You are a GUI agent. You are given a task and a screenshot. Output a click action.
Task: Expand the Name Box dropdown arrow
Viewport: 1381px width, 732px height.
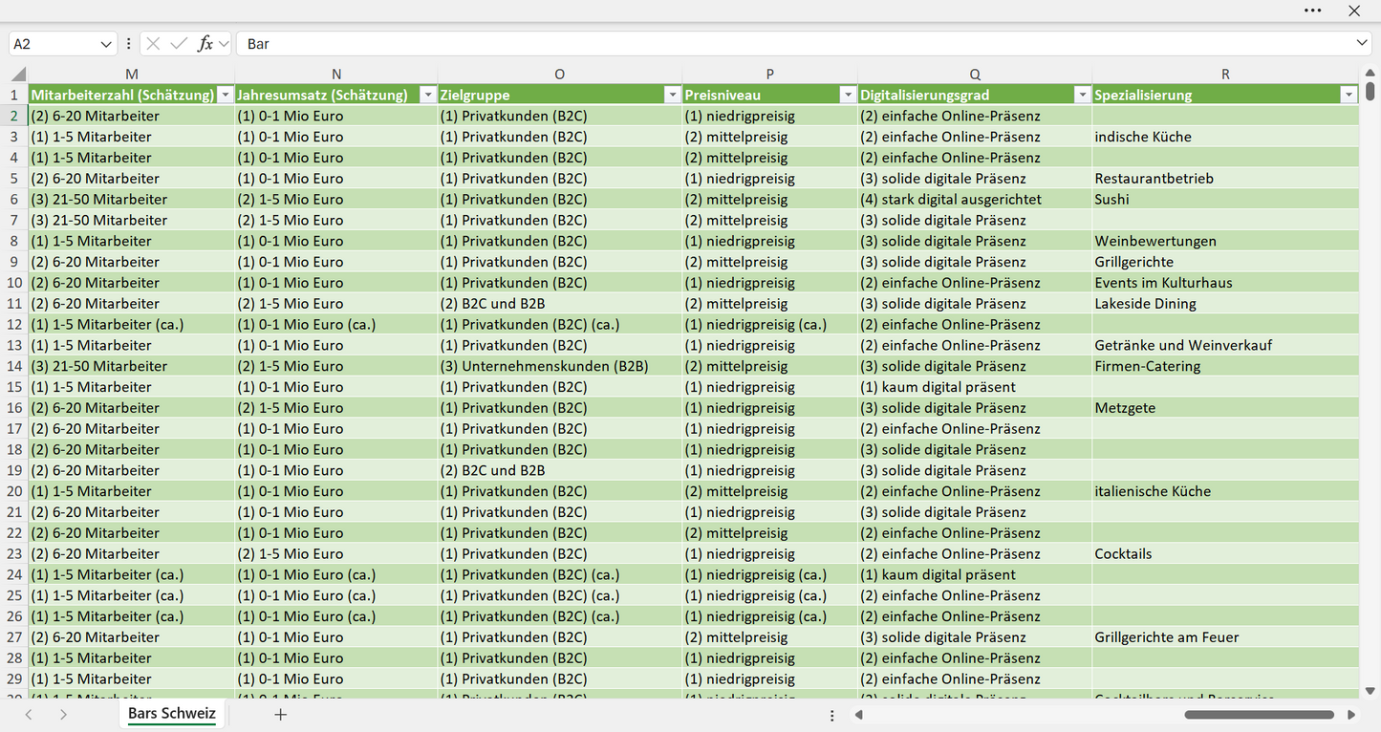coord(106,44)
